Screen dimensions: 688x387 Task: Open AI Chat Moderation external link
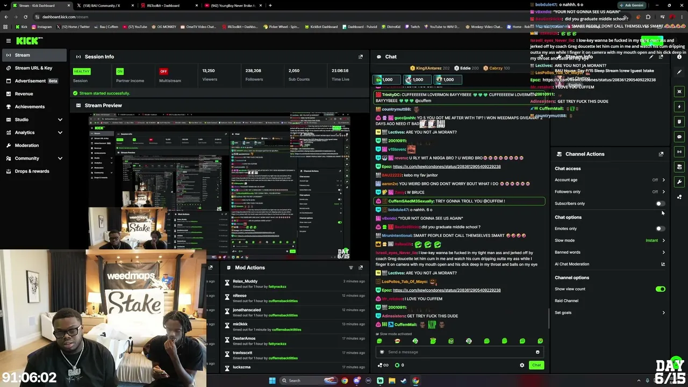663,264
